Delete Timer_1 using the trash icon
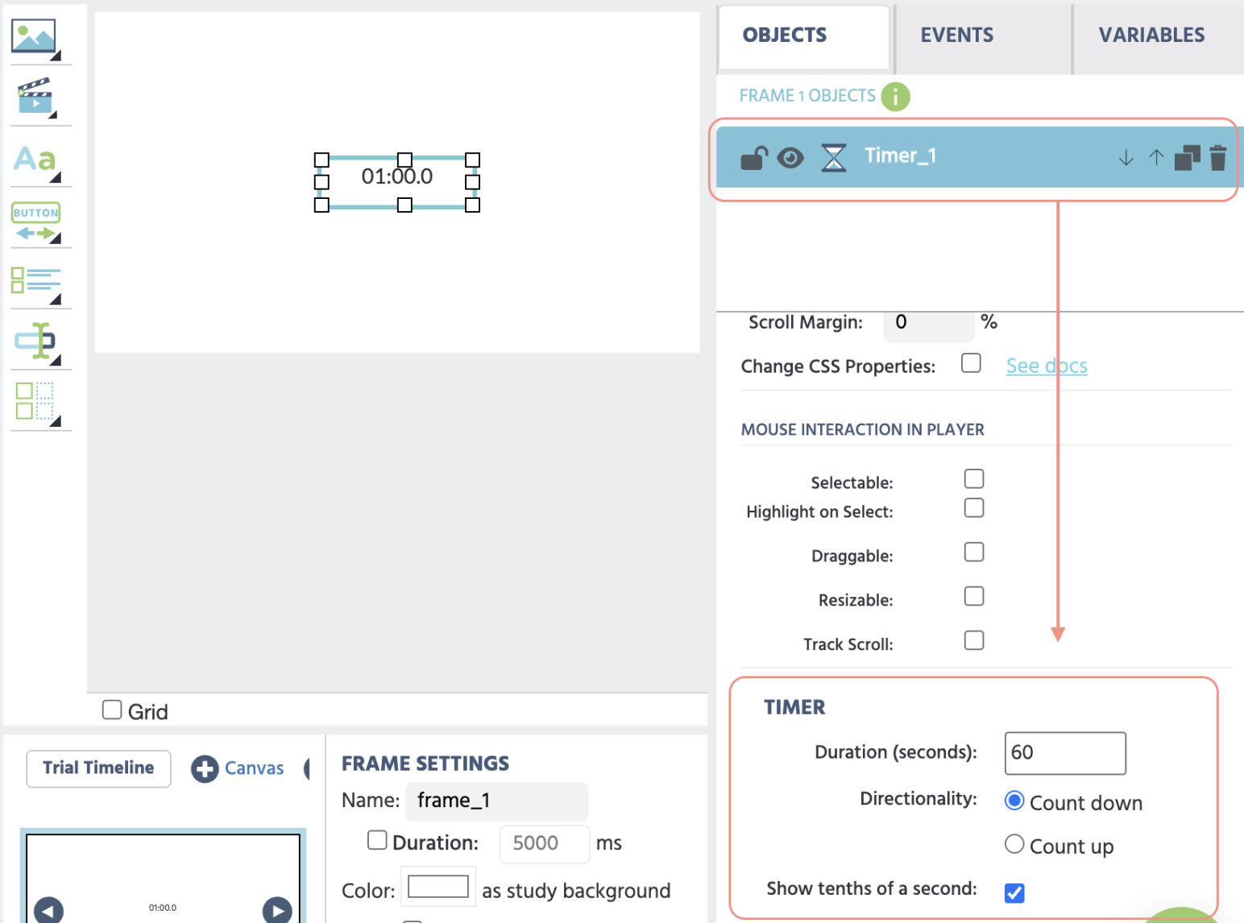The width and height of the screenshot is (1244, 923). point(1217,158)
